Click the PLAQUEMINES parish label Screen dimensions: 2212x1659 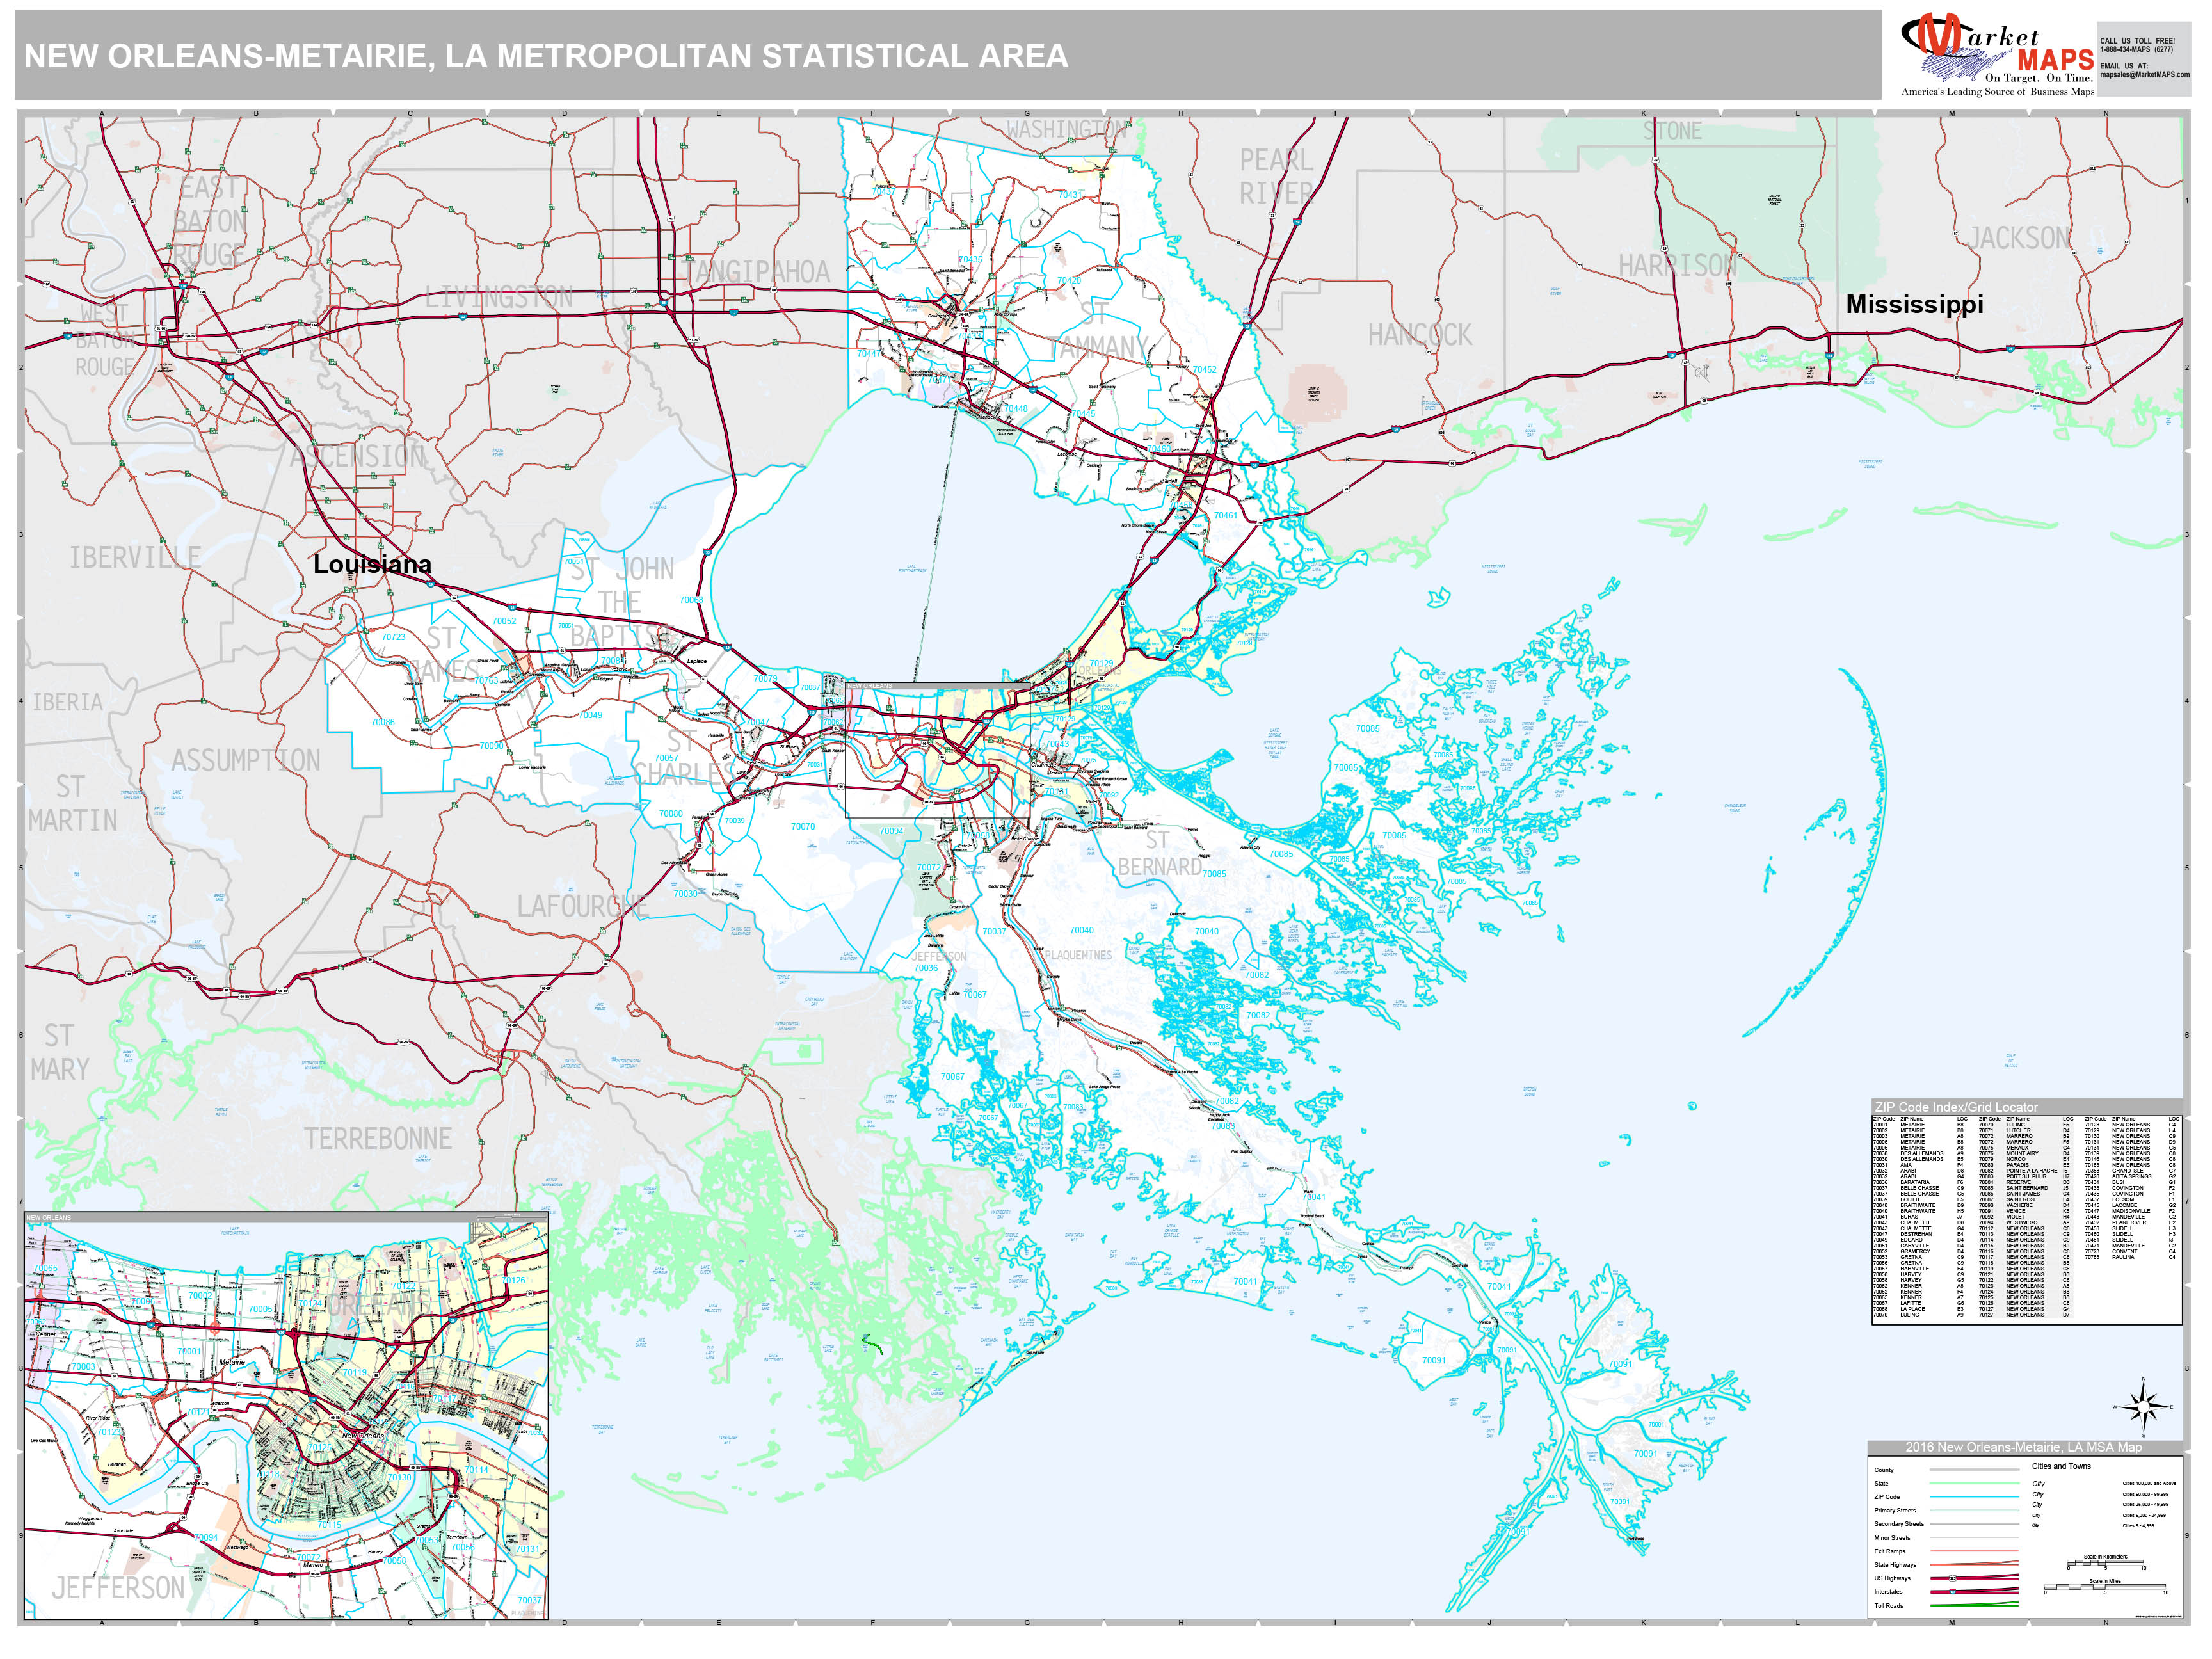click(1078, 955)
